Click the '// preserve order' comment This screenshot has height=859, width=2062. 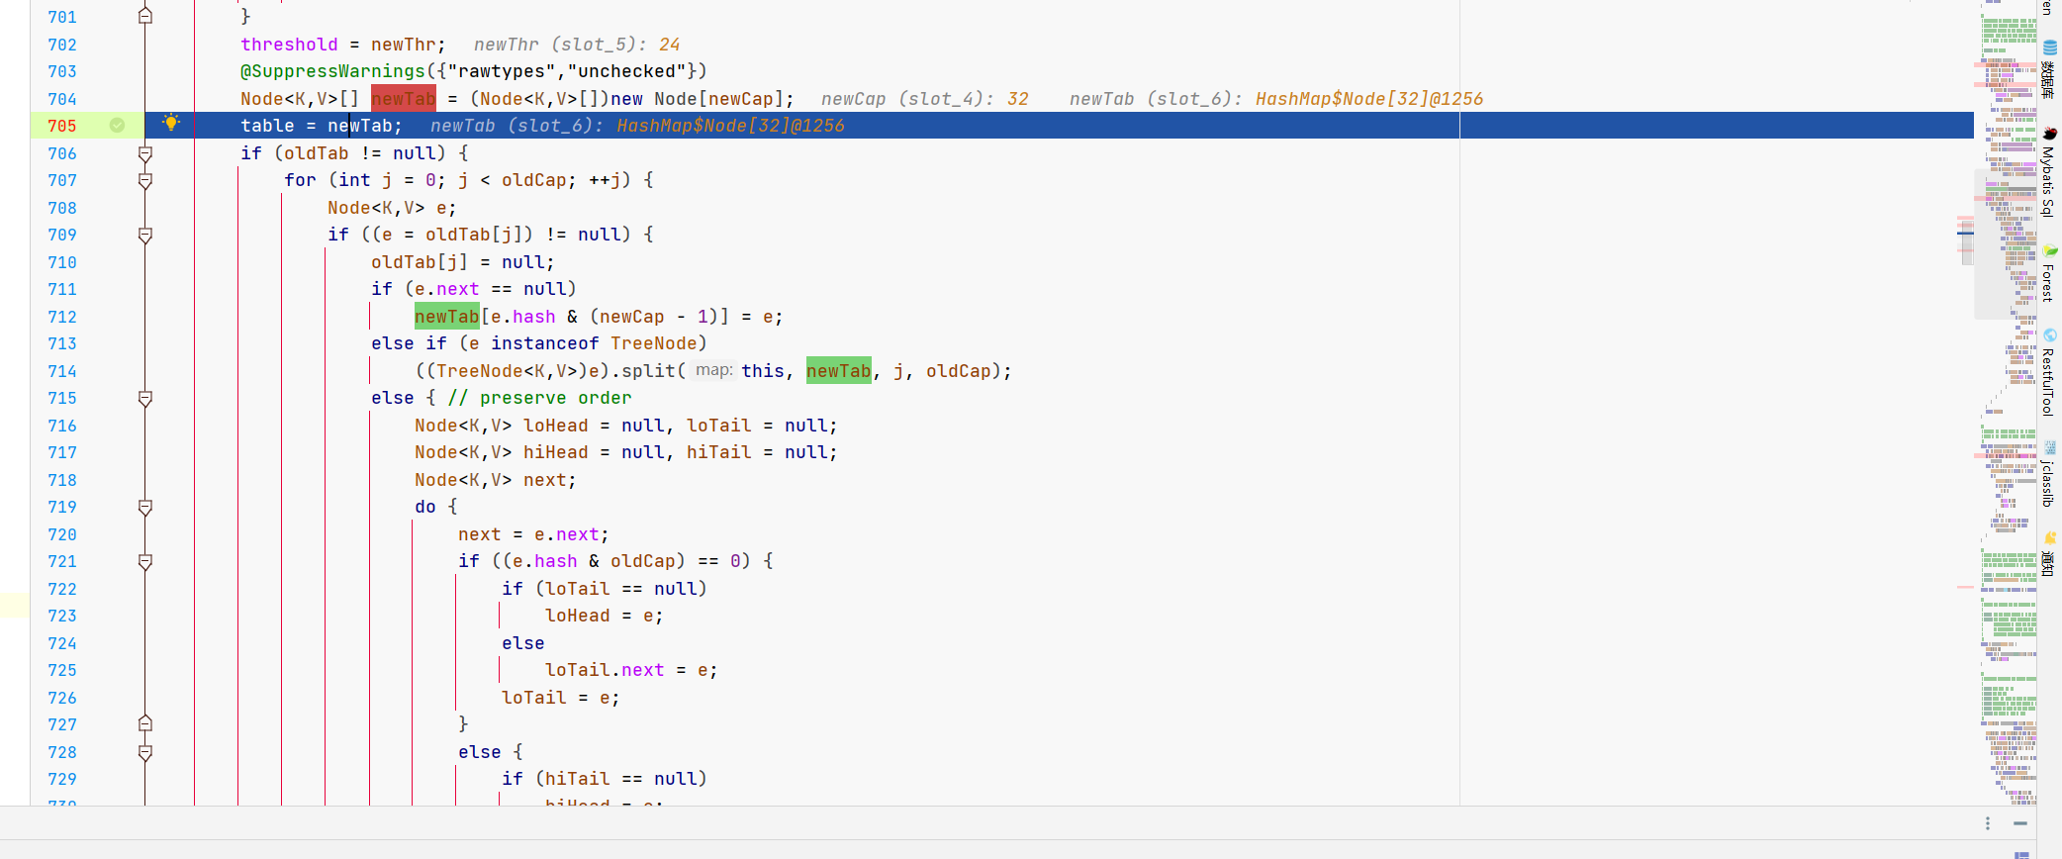tap(539, 398)
